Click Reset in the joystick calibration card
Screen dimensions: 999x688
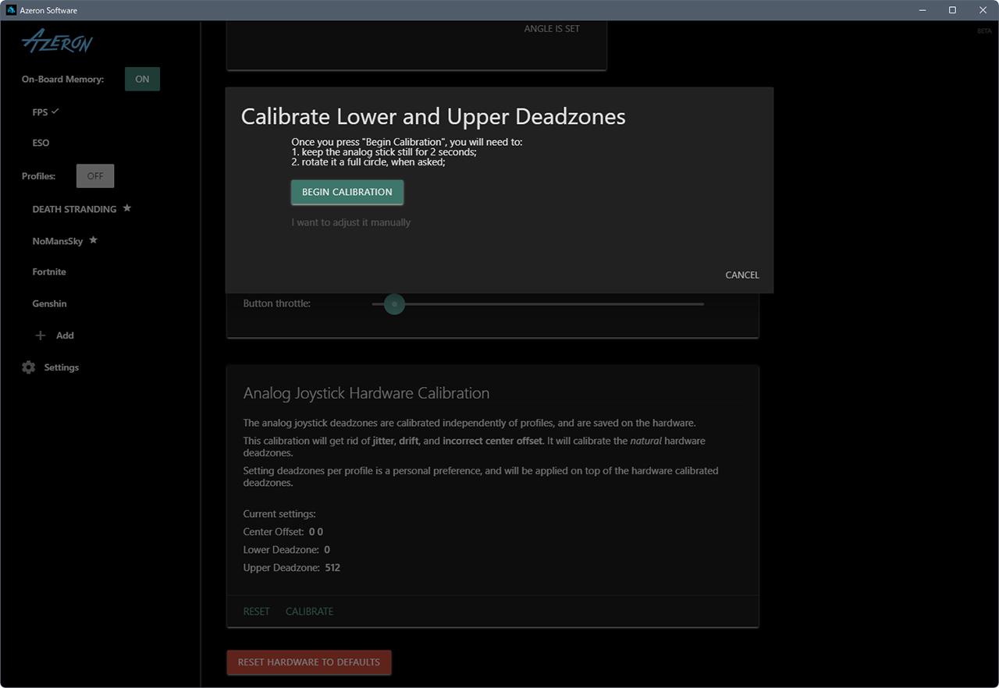256,612
